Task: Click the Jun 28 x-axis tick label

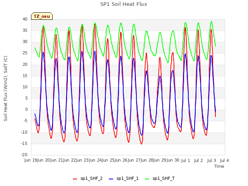Action: click(x=147, y=160)
